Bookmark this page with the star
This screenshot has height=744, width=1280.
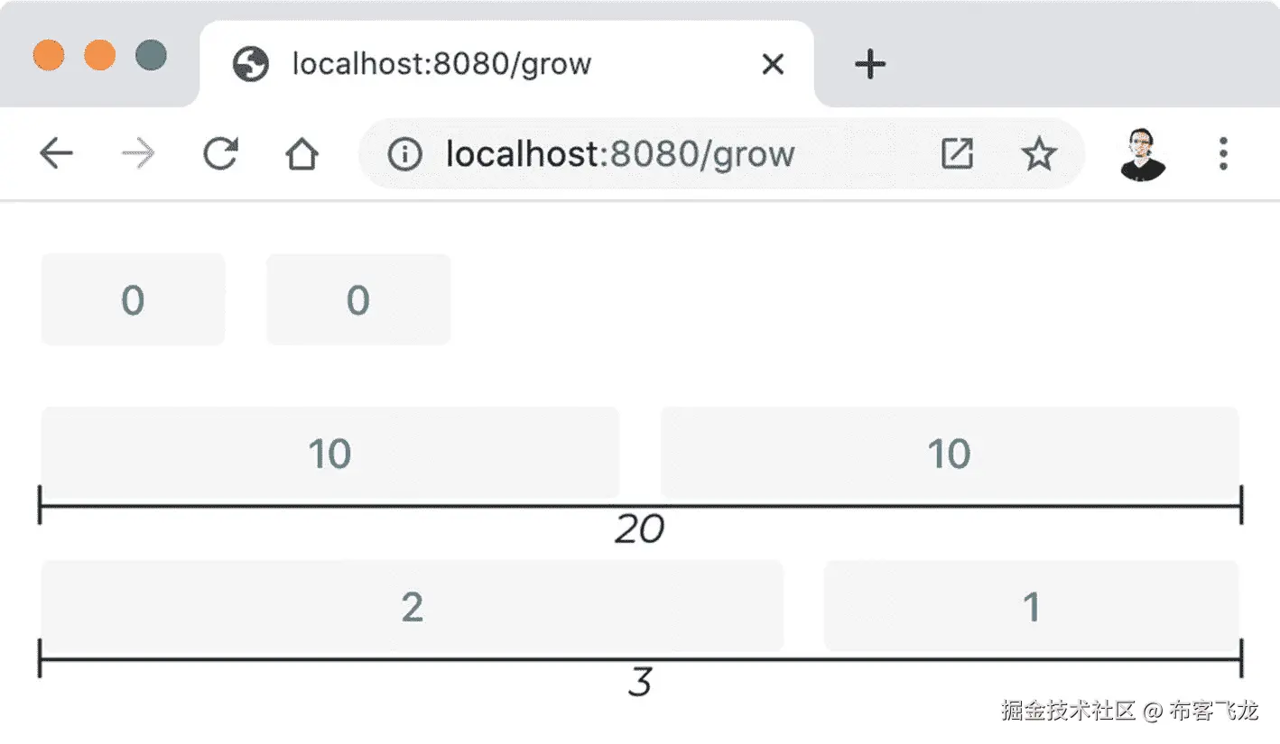click(1038, 155)
